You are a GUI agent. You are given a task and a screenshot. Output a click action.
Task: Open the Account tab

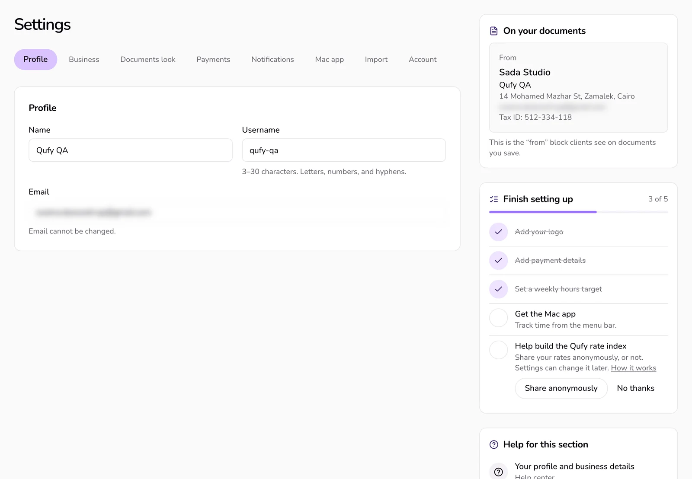(423, 59)
